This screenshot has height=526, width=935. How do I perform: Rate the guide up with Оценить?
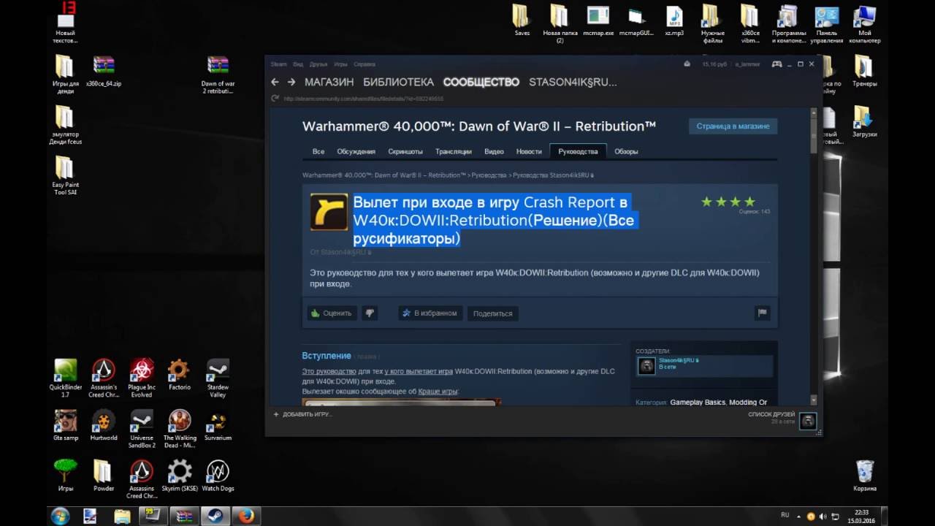pos(332,313)
